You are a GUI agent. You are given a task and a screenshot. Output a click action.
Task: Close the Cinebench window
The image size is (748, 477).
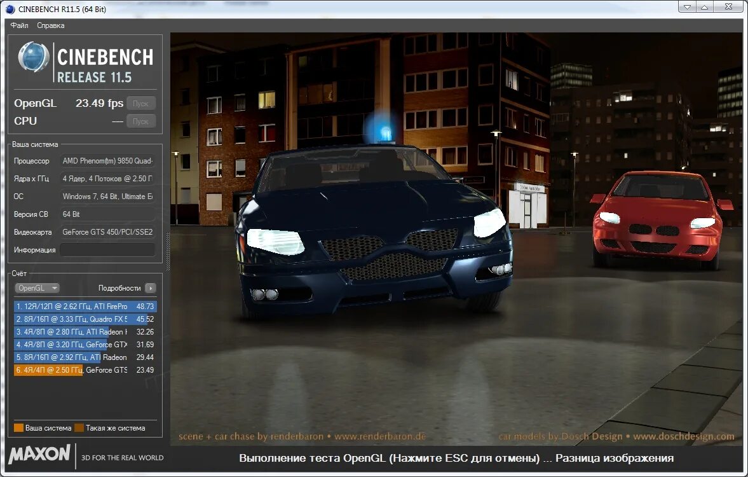(728, 7)
